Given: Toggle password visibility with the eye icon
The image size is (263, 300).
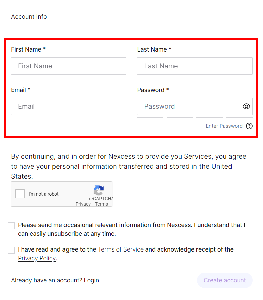Looking at the screenshot, I should pyautogui.click(x=246, y=106).
